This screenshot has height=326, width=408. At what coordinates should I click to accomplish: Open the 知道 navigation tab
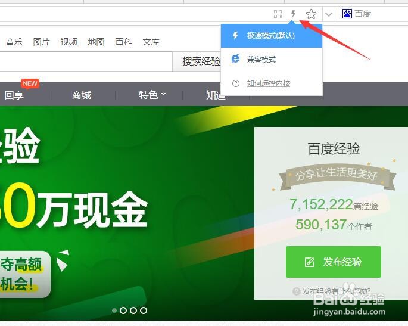click(216, 95)
